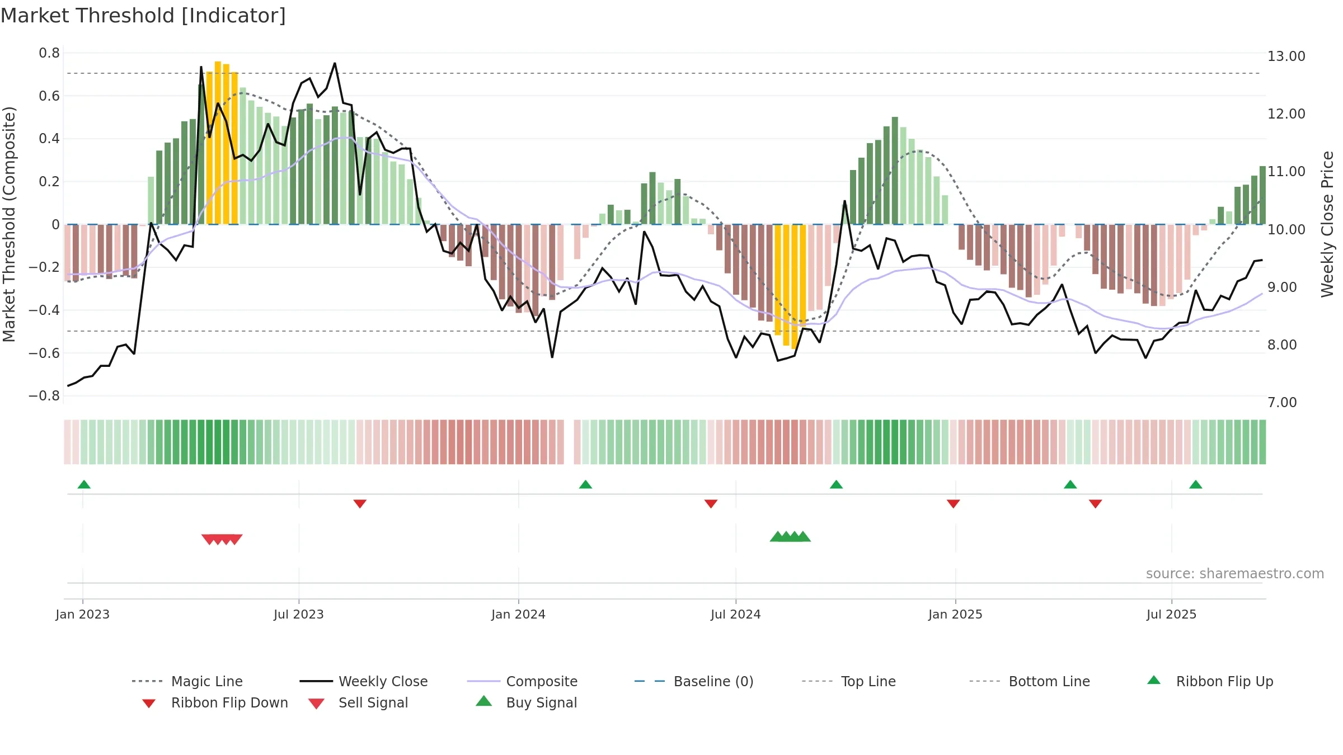
Task: Click the first Ribbon Flip Up marker at Jan 2023
Action: (84, 484)
